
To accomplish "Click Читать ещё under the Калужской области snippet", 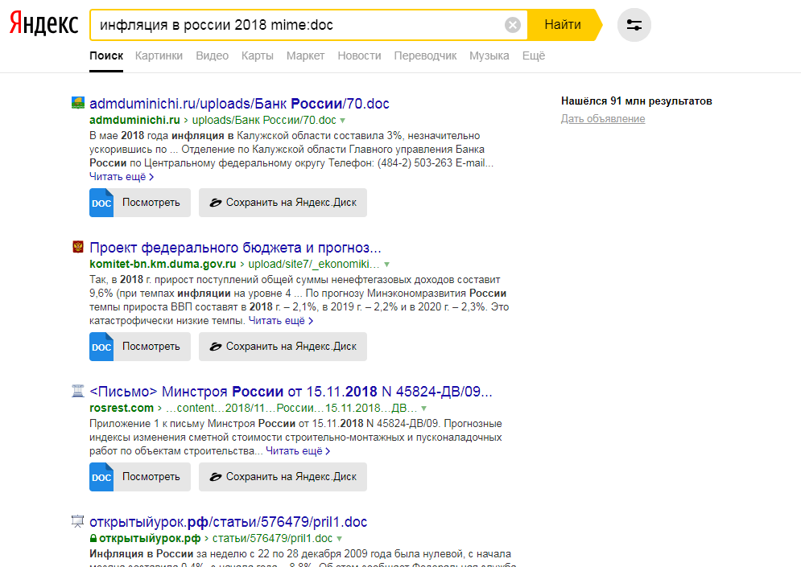I will pyautogui.click(x=122, y=177).
